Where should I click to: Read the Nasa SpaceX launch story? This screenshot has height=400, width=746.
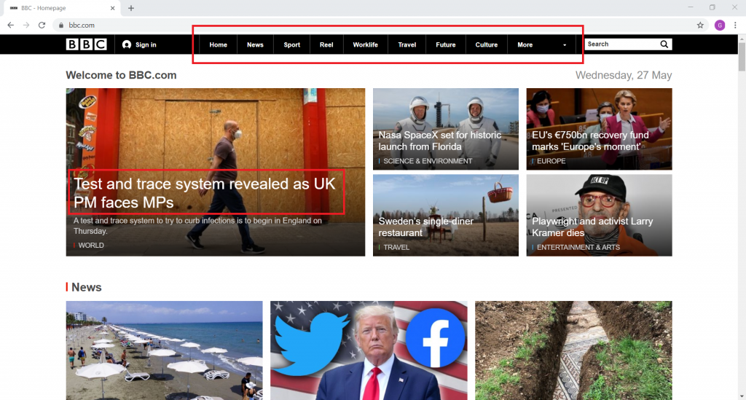pyautogui.click(x=440, y=141)
